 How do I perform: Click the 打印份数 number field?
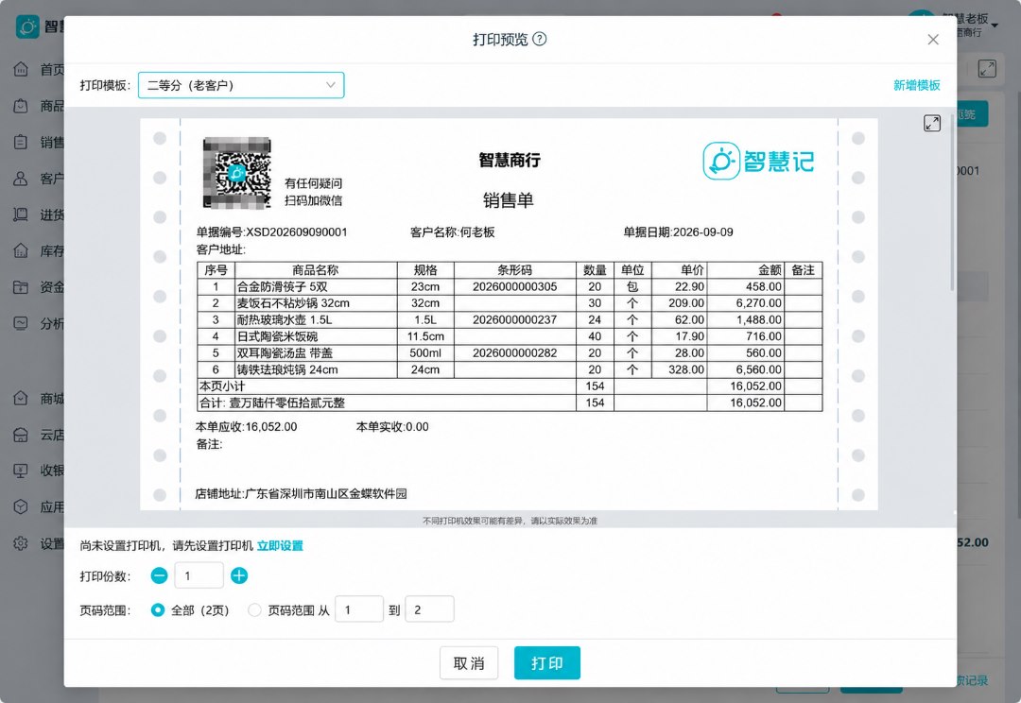click(x=199, y=575)
